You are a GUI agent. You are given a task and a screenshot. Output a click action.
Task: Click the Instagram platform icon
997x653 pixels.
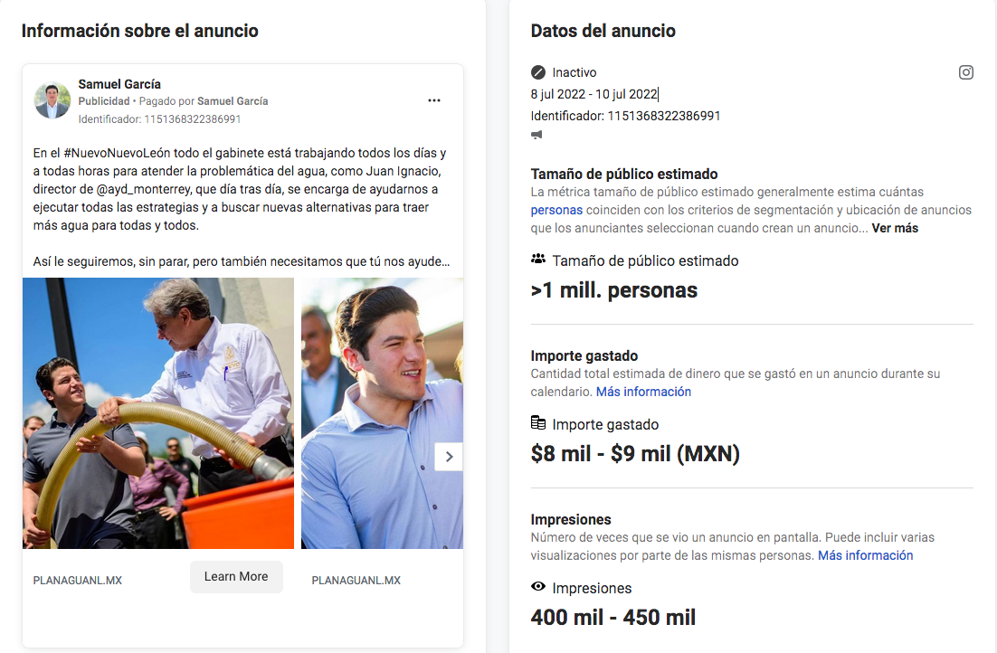pos(966,72)
